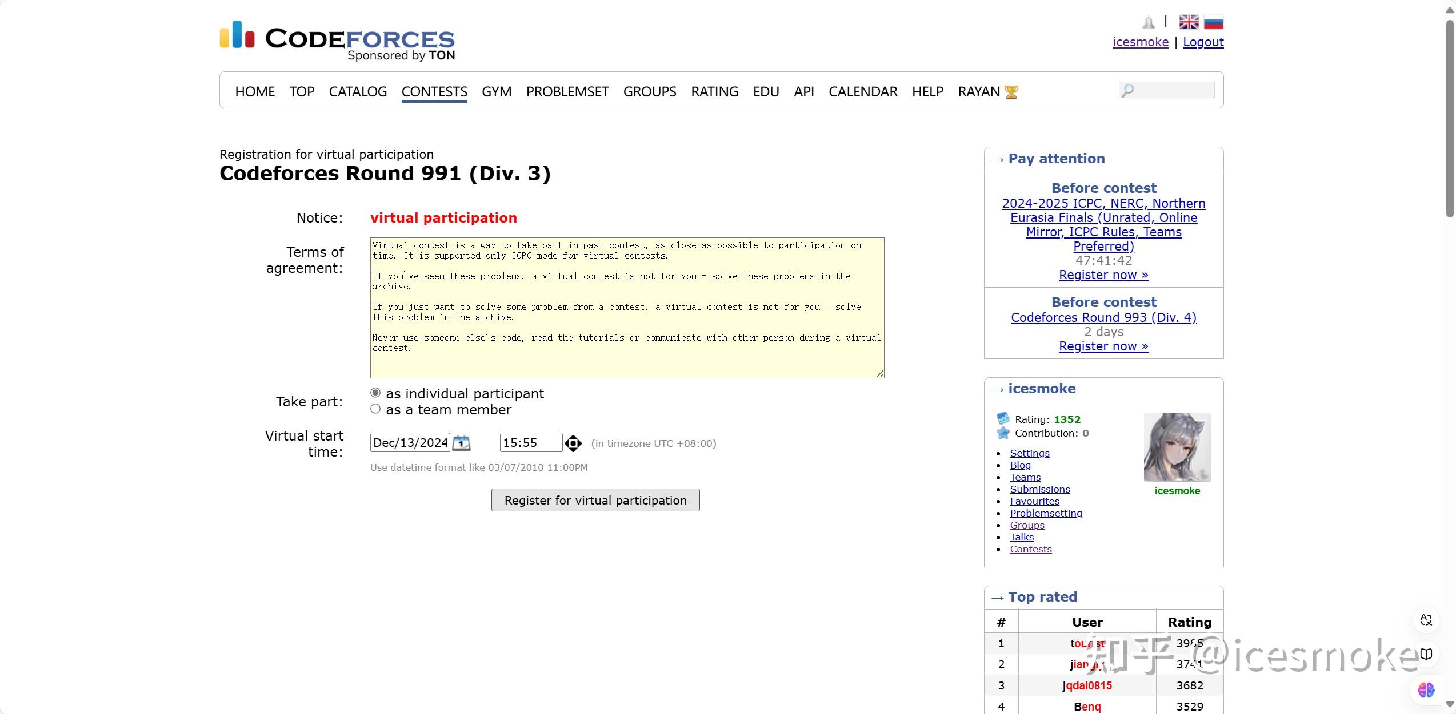1456x714 pixels.
Task: Click the page's vertical scrollbar thumb
Action: point(1450,120)
